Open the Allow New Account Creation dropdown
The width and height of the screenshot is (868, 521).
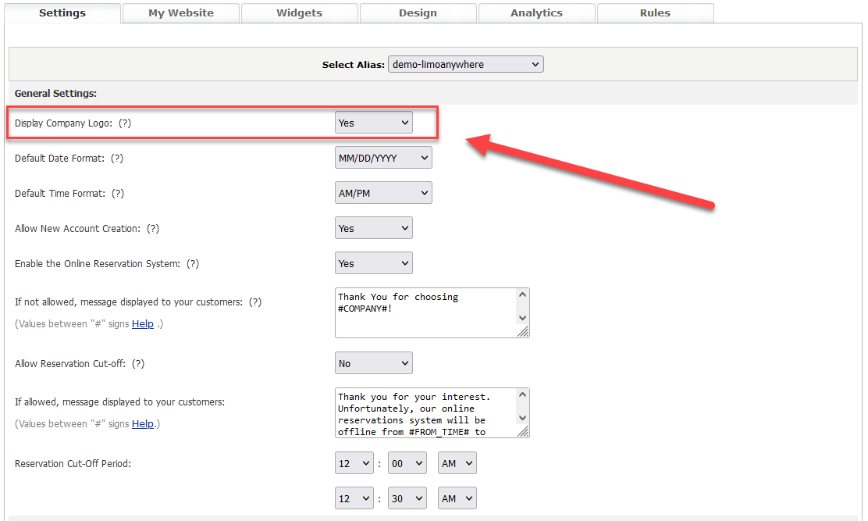click(373, 228)
